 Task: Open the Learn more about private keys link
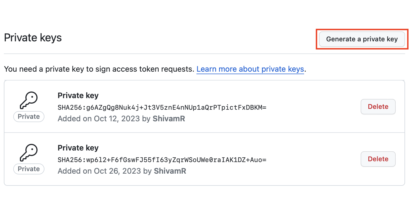[250, 69]
